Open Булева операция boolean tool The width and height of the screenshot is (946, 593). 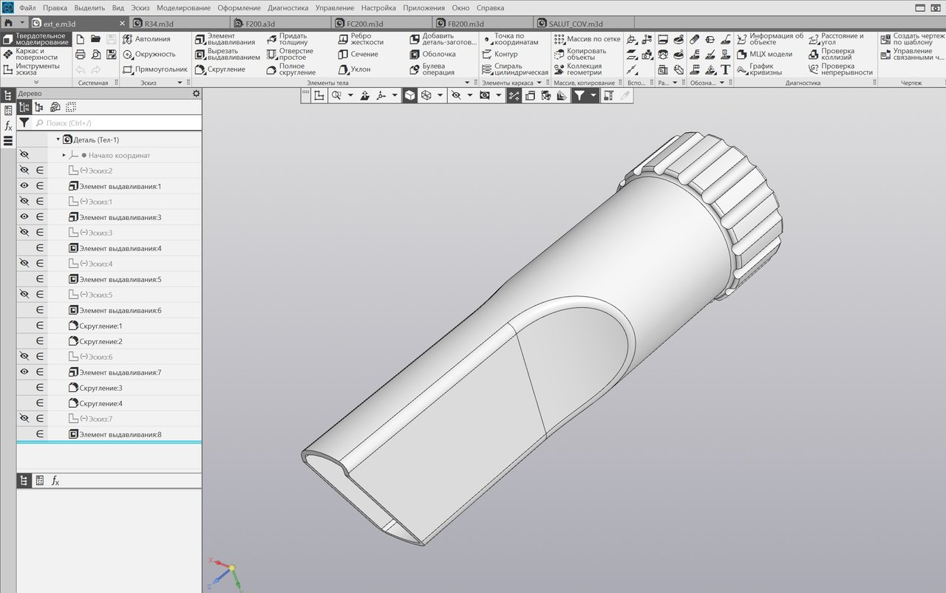point(432,69)
